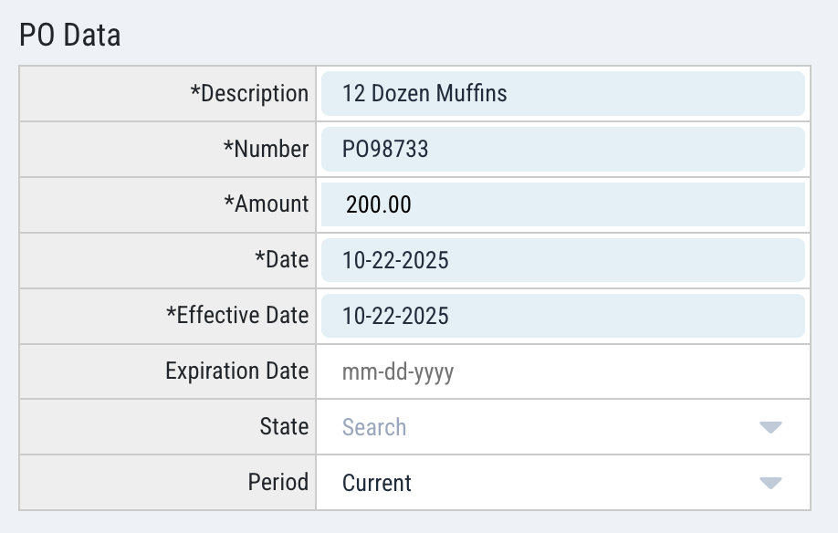Click the required asterisk before Description
This screenshot has width=838, height=533.
[x=195, y=90]
